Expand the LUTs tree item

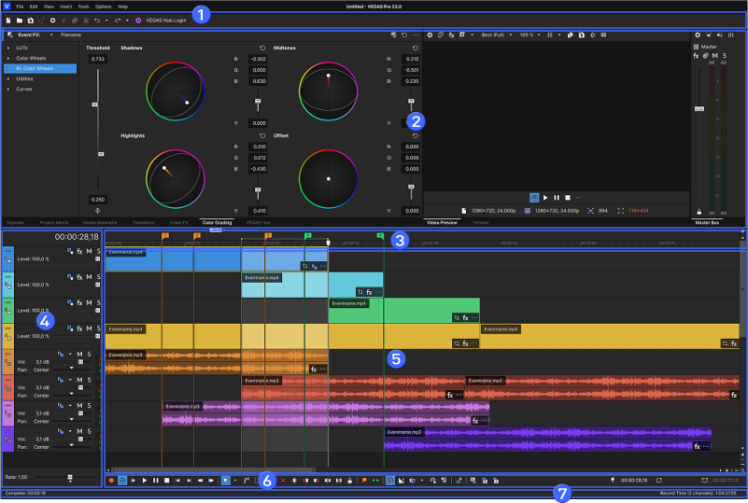(8, 46)
